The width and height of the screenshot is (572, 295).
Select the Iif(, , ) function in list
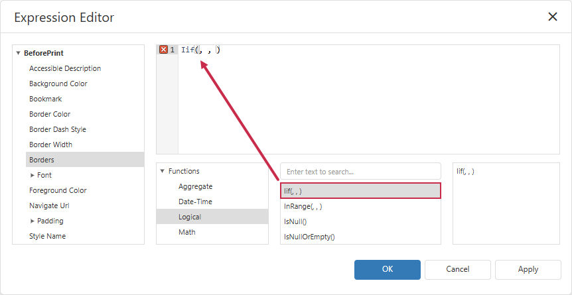[360, 191]
